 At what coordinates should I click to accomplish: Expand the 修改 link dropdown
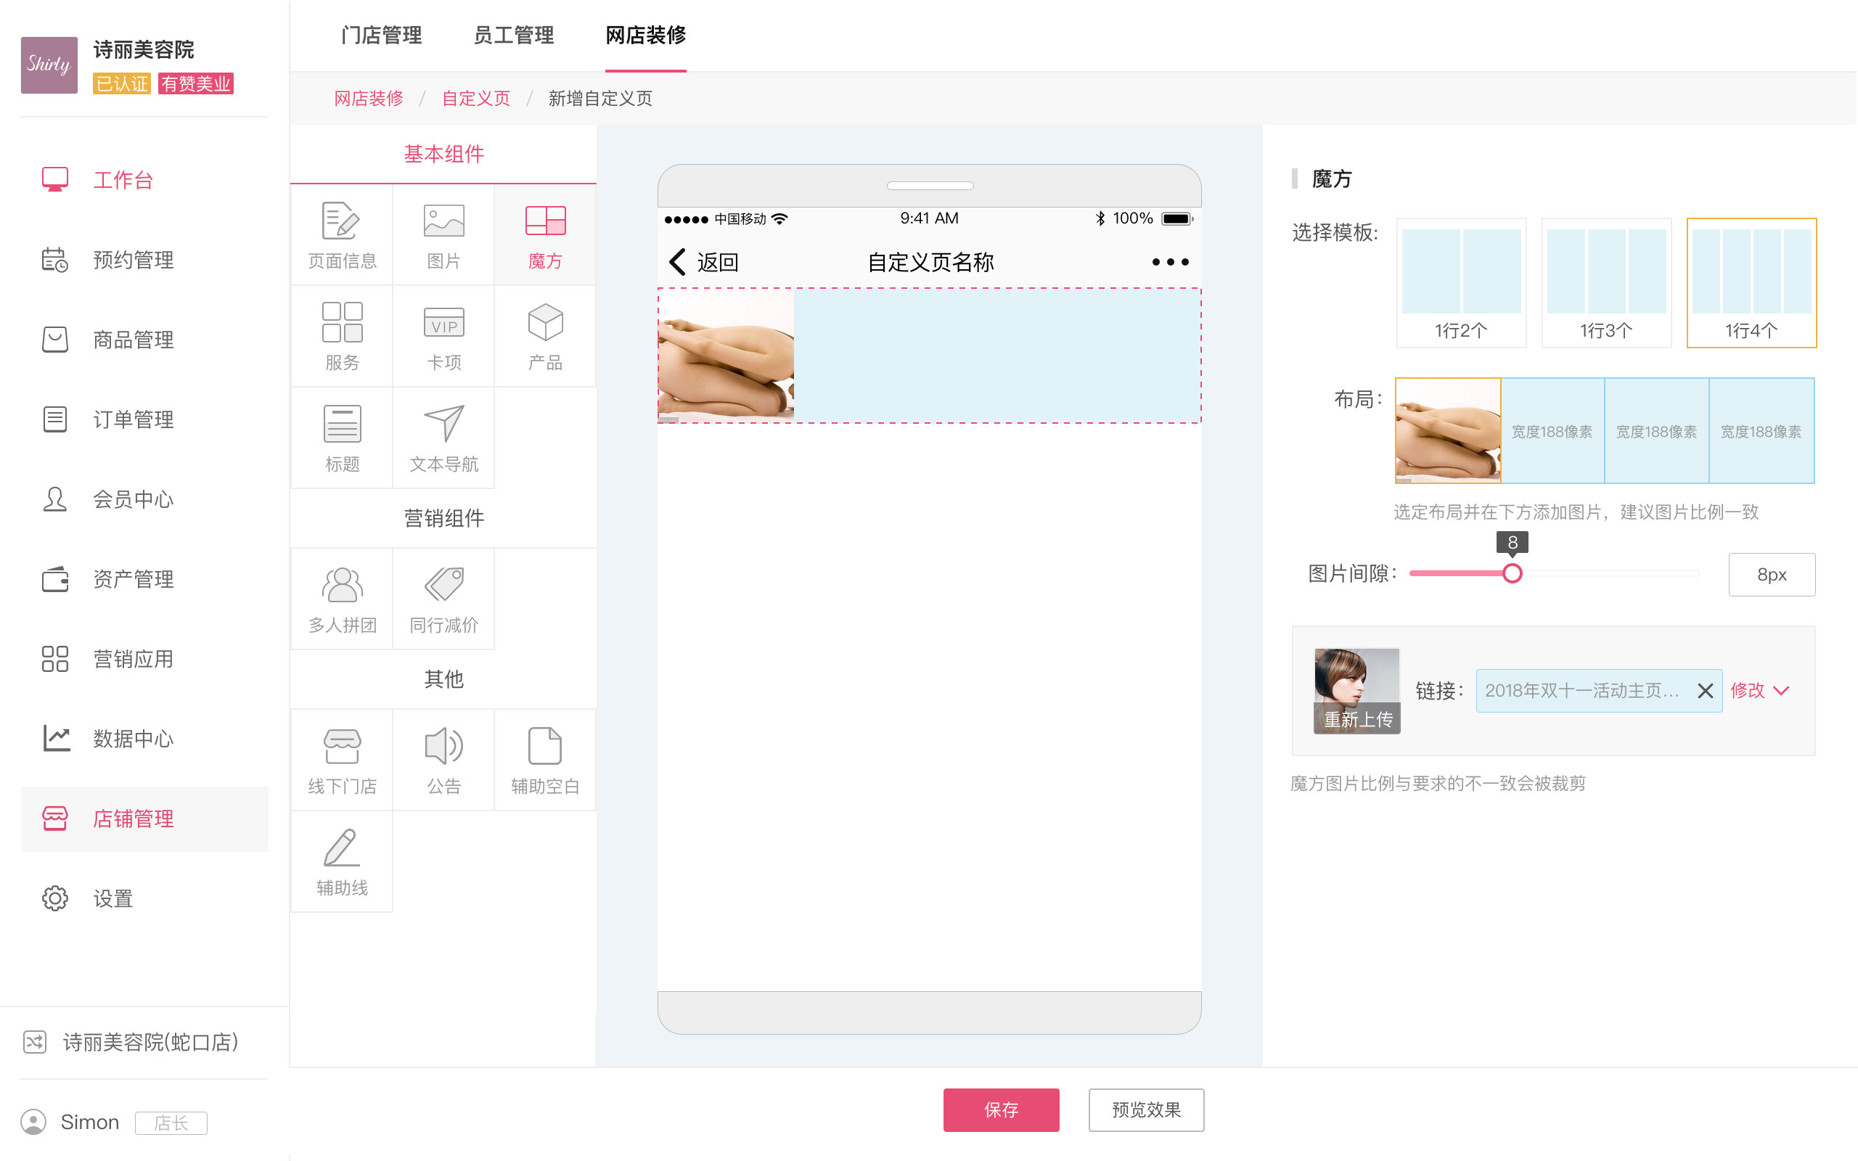(1760, 690)
